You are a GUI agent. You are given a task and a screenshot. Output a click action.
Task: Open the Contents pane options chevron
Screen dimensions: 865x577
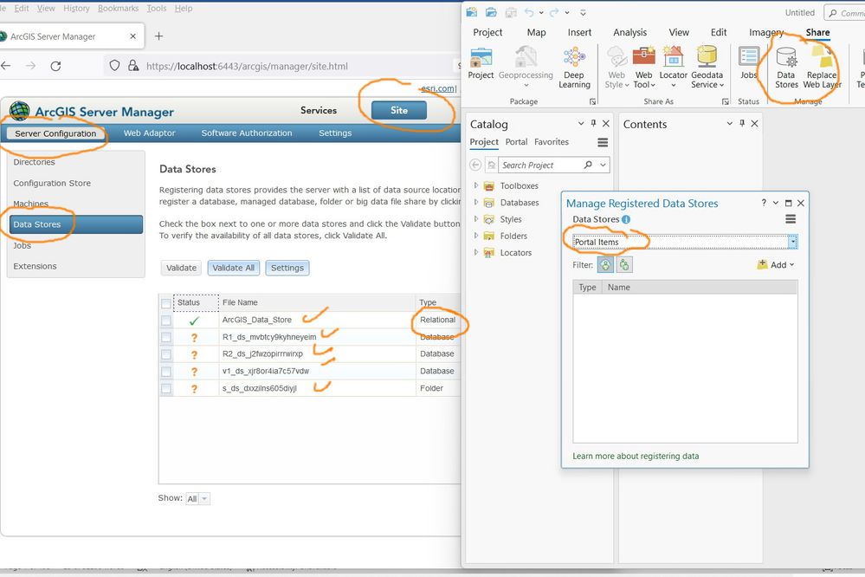pyautogui.click(x=729, y=123)
